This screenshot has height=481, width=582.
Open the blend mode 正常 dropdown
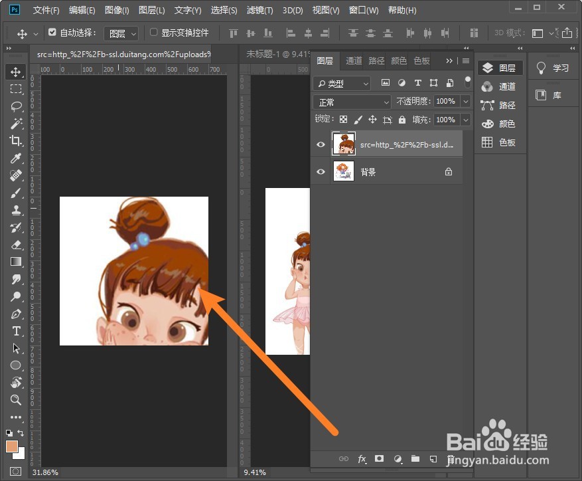[x=352, y=102]
